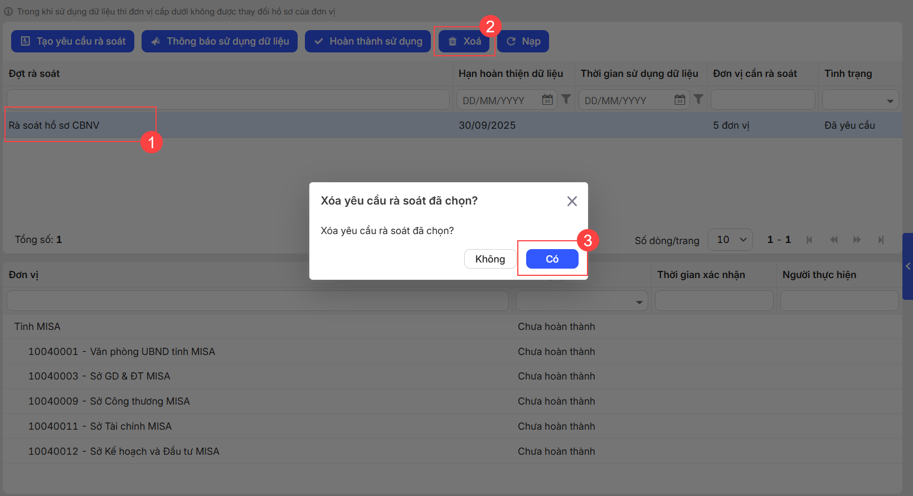Click the X icon to close the dialog
This screenshot has width=913, height=496.
(572, 201)
